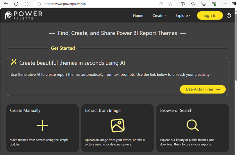Expand the Create dropdown menu
The width and height of the screenshot is (237, 155).
click(159, 15)
